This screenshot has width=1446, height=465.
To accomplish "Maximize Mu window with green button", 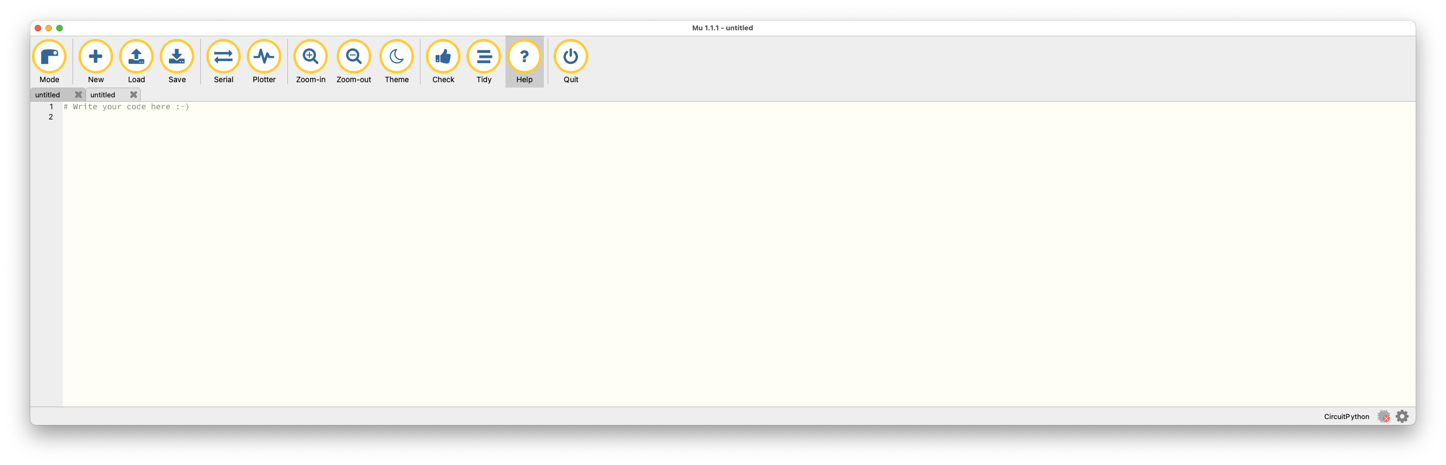I will pyautogui.click(x=60, y=28).
